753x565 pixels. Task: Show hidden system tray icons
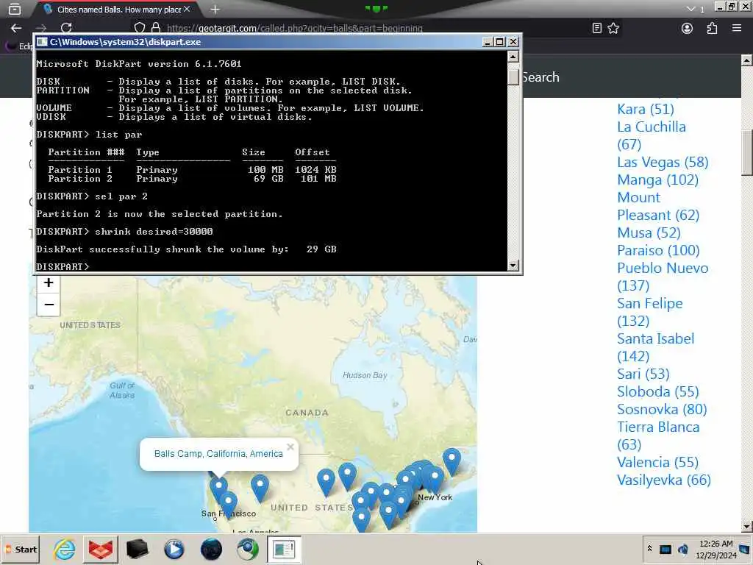[649, 549]
